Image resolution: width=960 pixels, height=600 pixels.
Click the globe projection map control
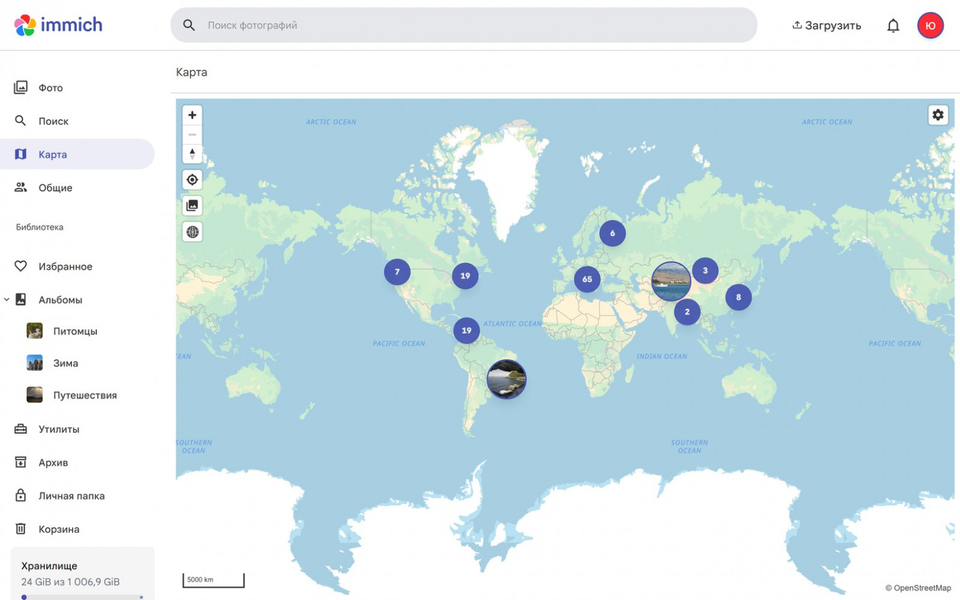pos(193,232)
